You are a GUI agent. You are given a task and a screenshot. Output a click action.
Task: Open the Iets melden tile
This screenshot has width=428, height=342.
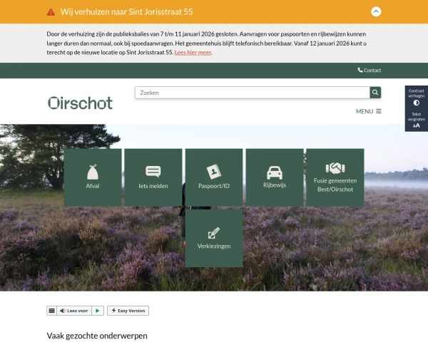[153, 177]
